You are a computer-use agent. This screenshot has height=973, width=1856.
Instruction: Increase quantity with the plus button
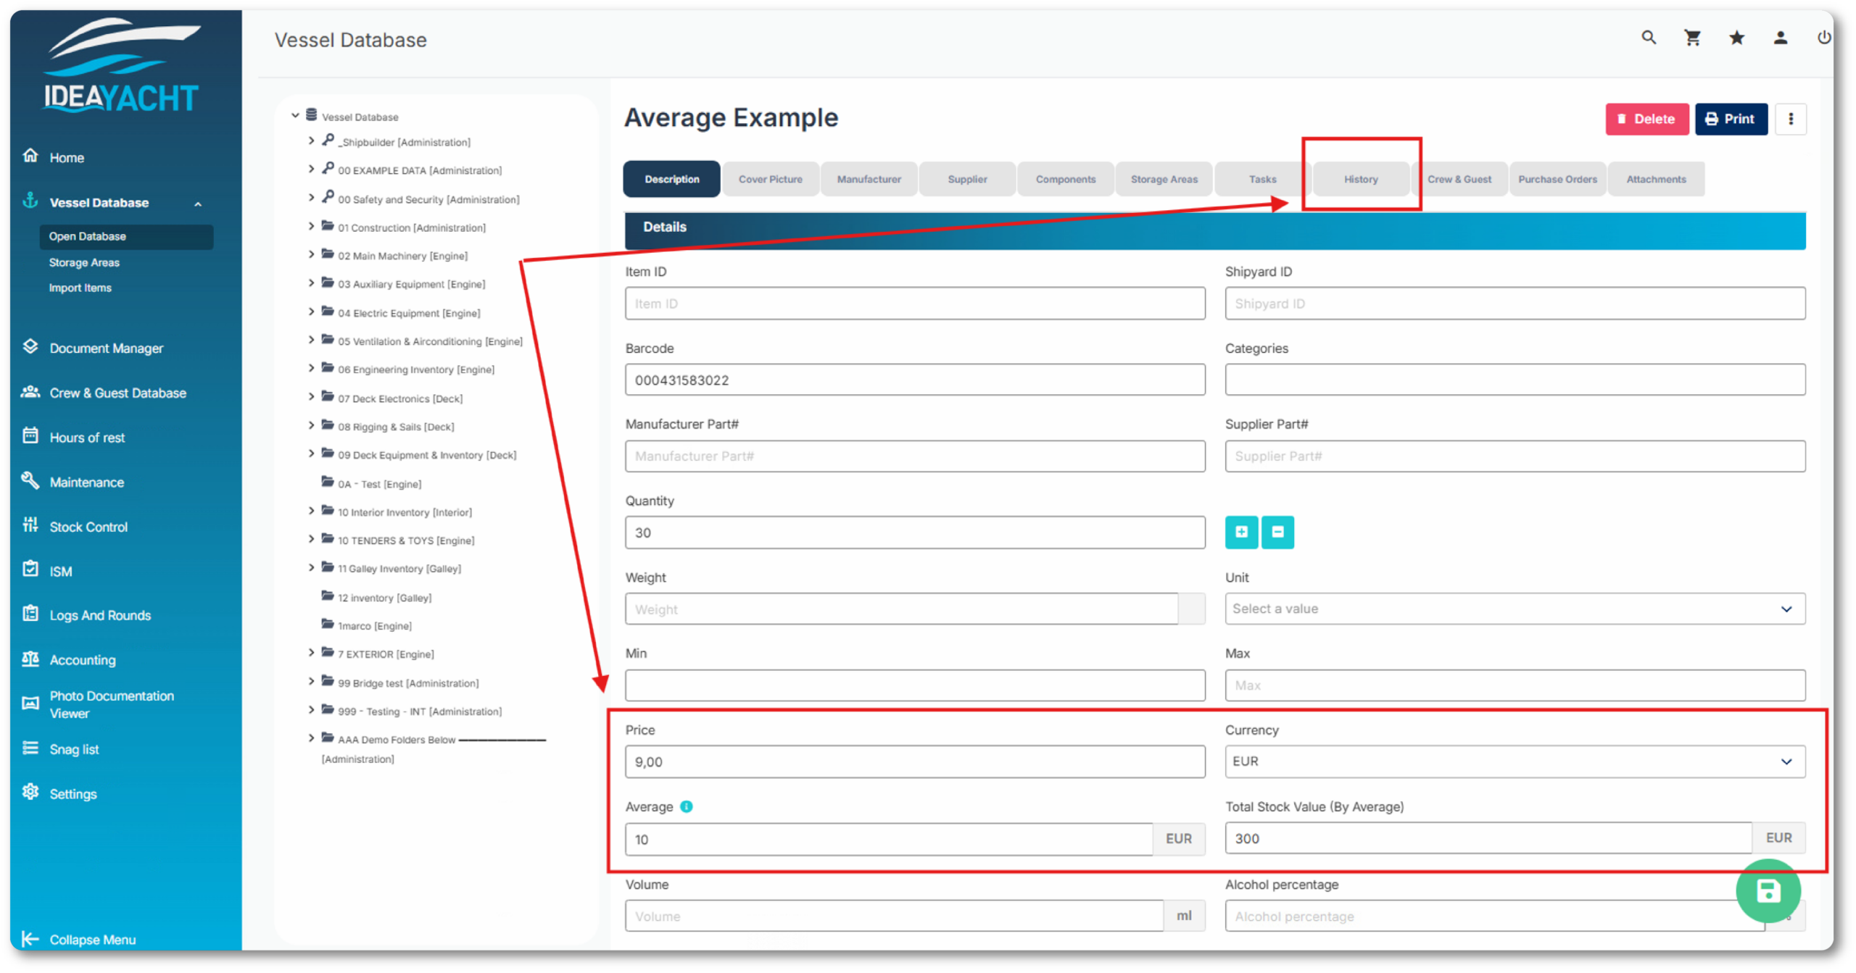(x=1241, y=532)
